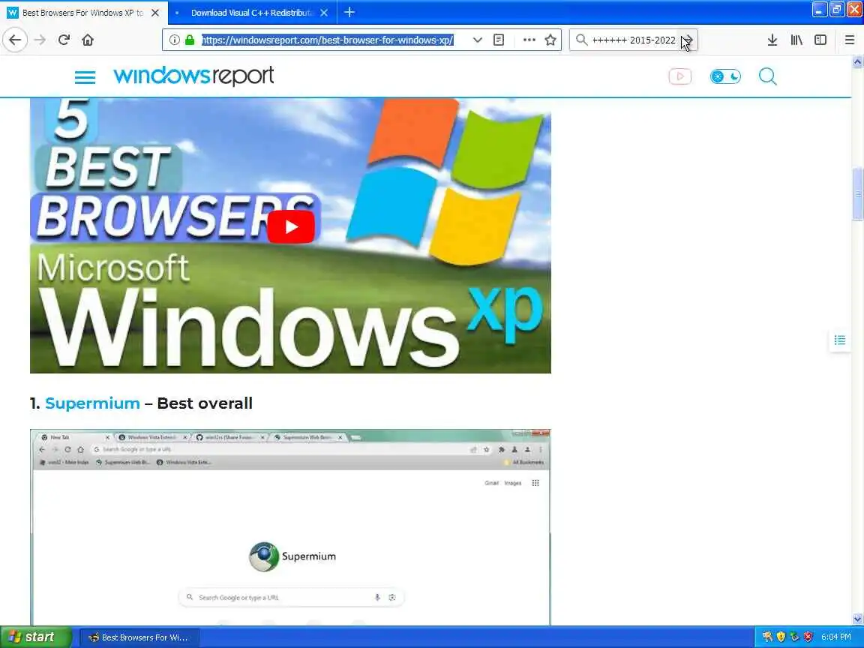Screen dimensions: 864x648
Task: Close the 'Download Visual C++' tab
Action: (x=324, y=12)
